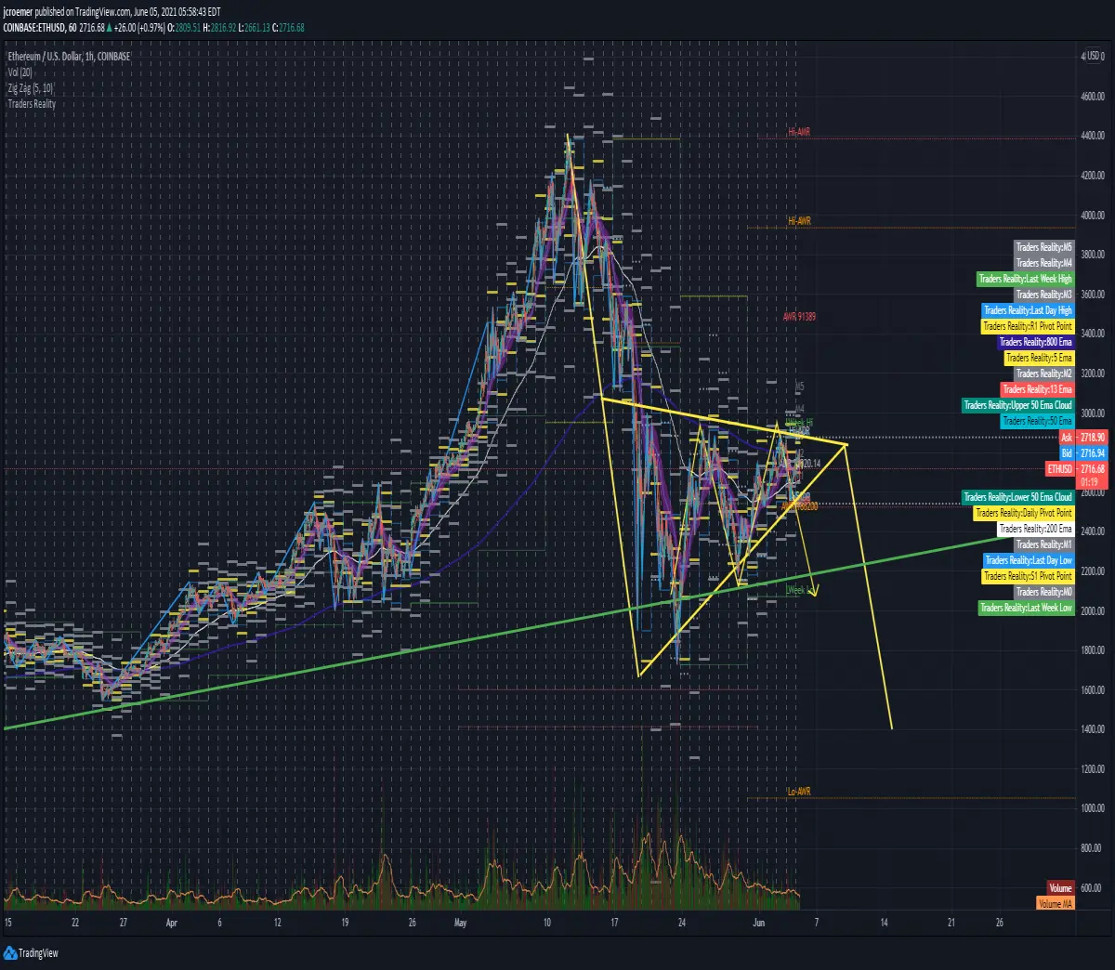
Task: Click the May date on time axis
Action: click(462, 923)
